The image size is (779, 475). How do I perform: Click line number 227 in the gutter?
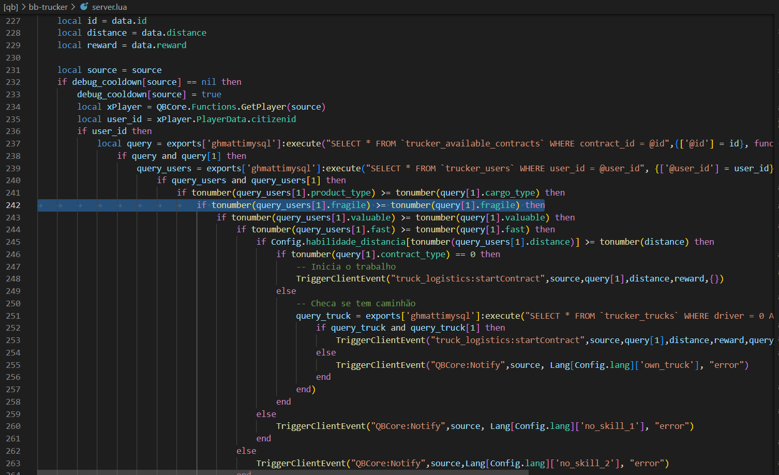(13, 21)
